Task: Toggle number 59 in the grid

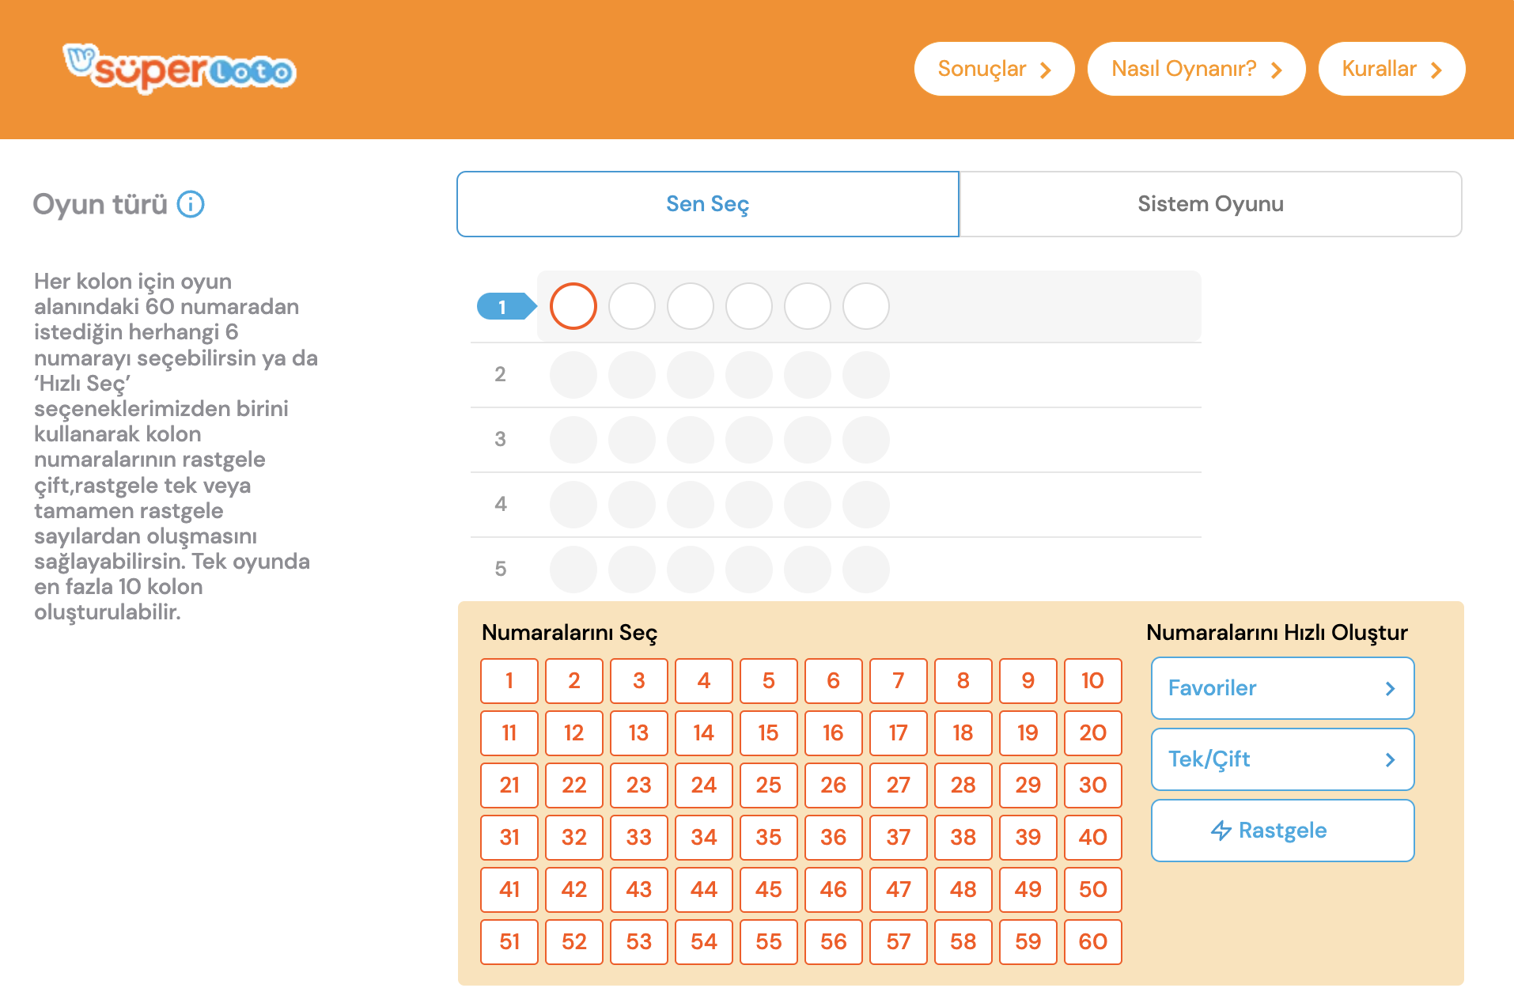Action: pyautogui.click(x=1028, y=942)
